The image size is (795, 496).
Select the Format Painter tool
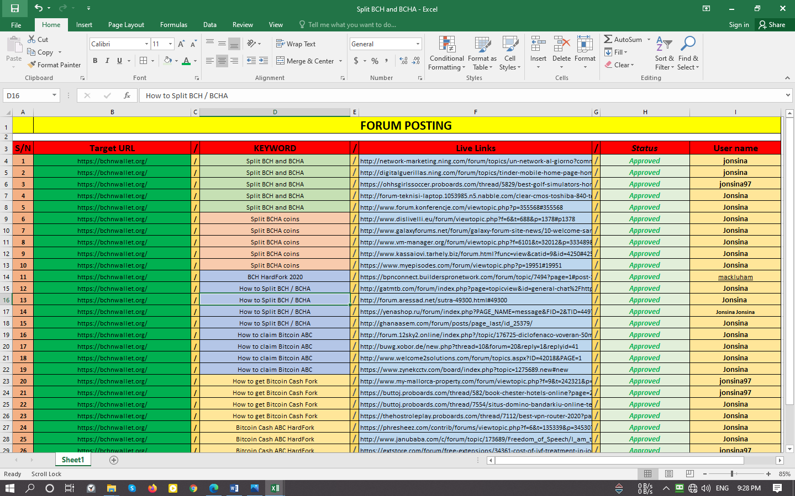click(x=54, y=65)
